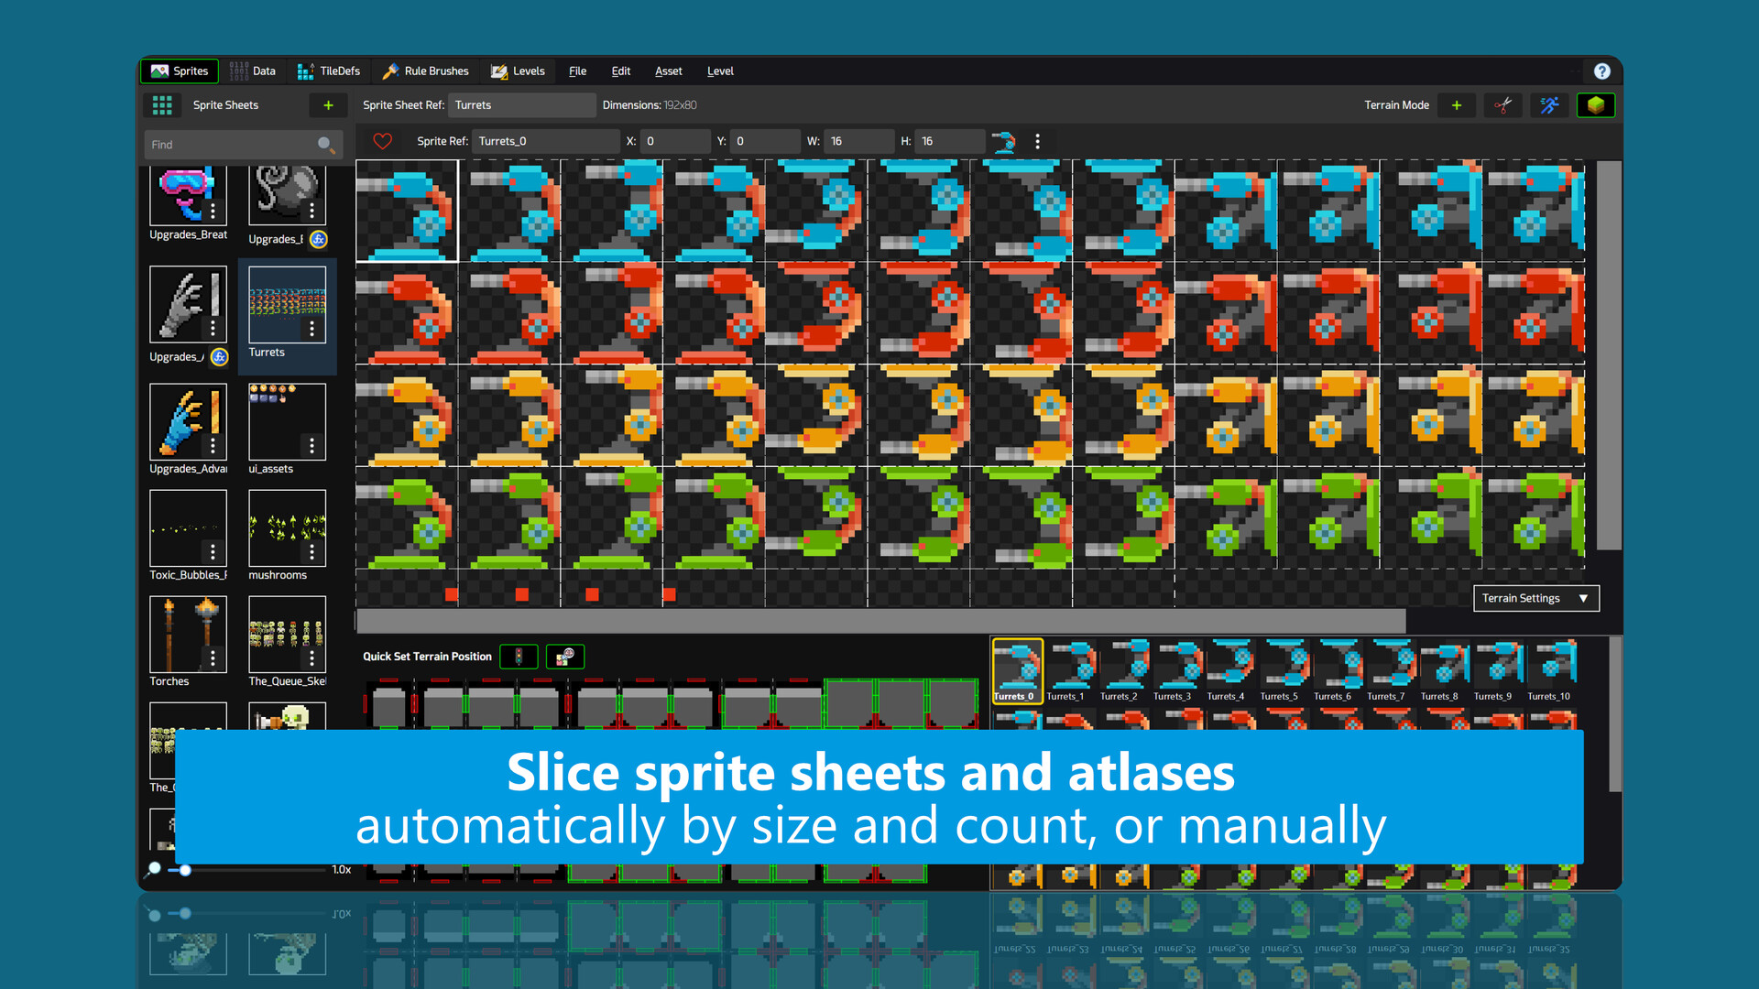Open the help question mark icon
The image size is (1759, 989).
1601,71
